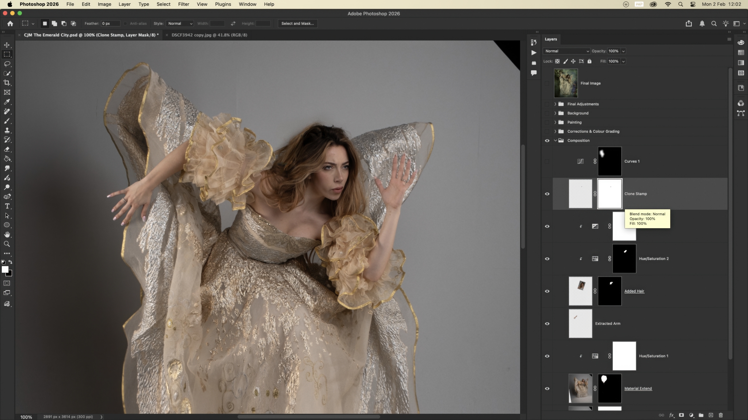Select the Crop tool

(7, 83)
